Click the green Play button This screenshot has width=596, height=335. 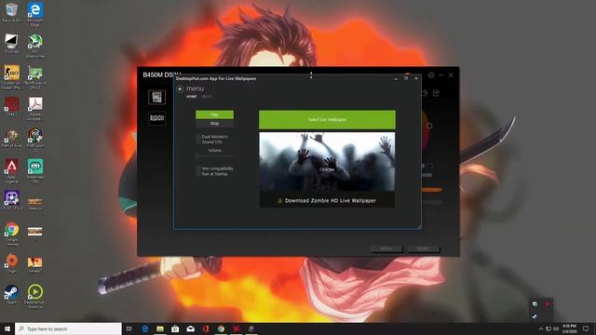click(215, 114)
